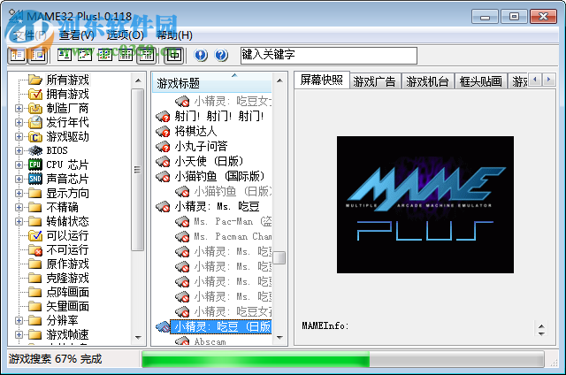566x375 pixels.
Task: Select the blue SND sound chip icon
Action: 35,179
